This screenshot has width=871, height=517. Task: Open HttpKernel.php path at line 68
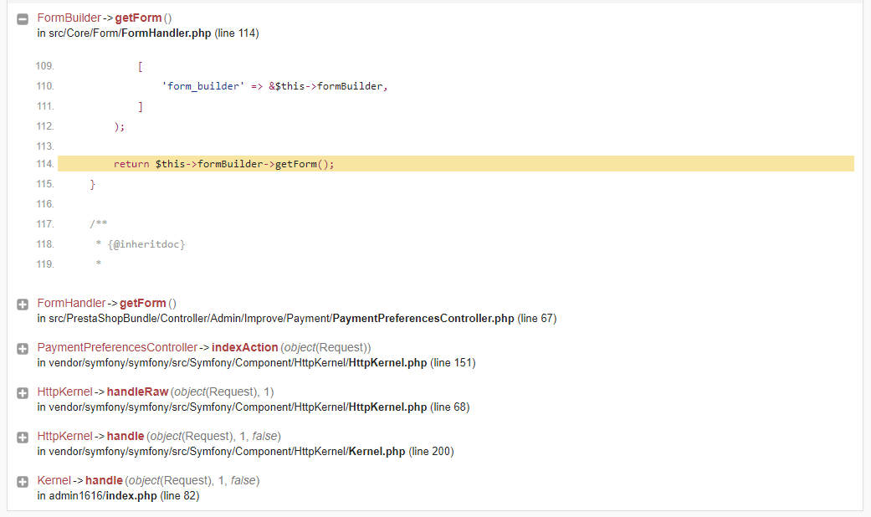[x=254, y=407]
